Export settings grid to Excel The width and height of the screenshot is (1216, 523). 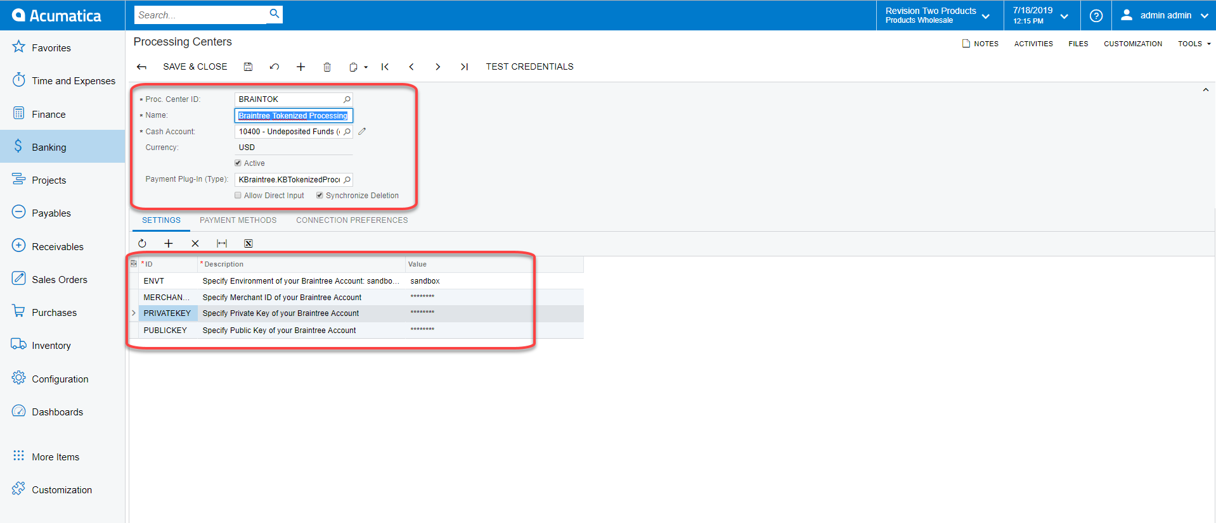click(249, 243)
